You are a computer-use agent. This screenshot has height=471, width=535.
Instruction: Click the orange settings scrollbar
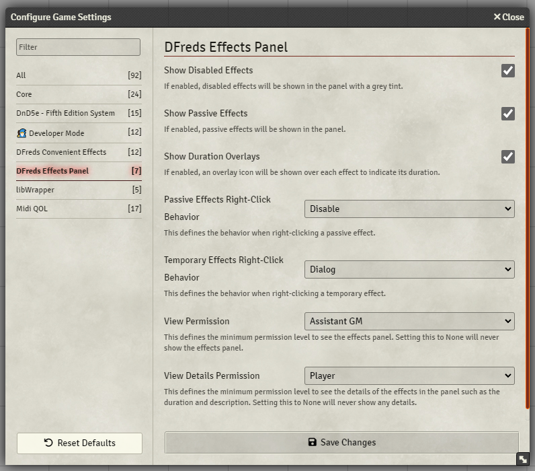pos(528,219)
